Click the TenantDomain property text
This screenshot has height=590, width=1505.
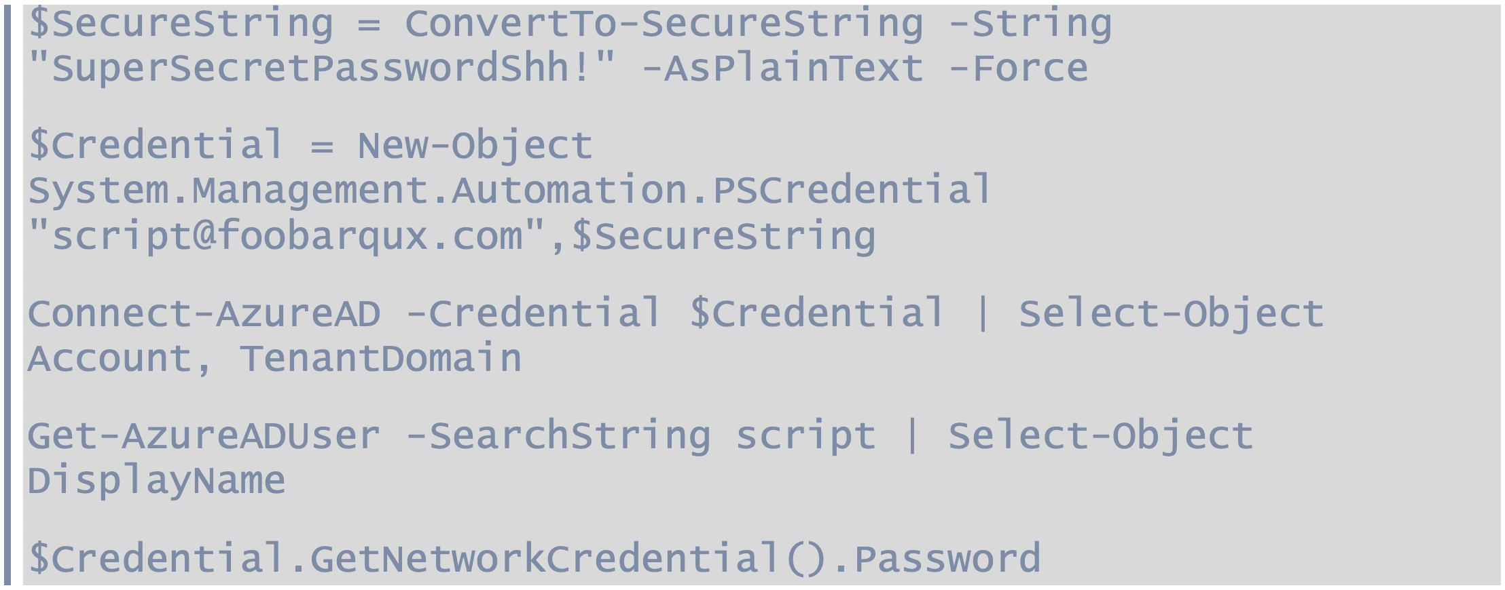pyautogui.click(x=381, y=358)
